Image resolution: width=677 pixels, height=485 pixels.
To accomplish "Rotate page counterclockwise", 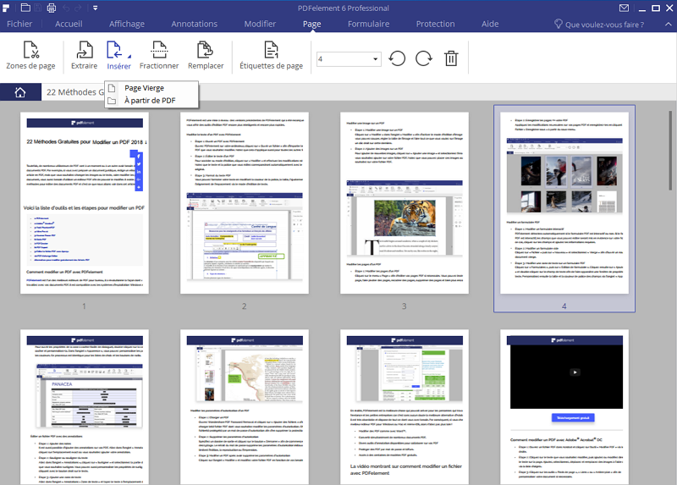I will (x=397, y=58).
